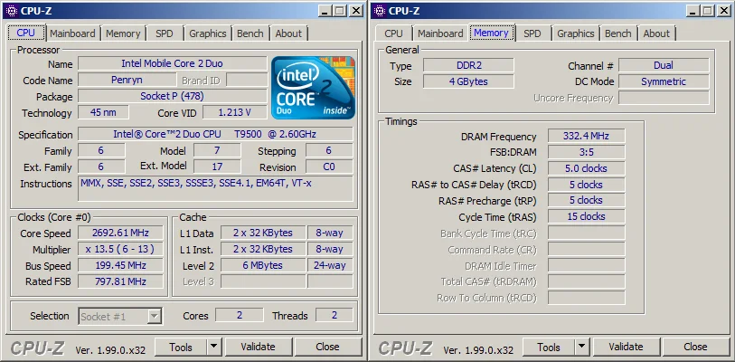Click the memory Type value 'DDR2'
The image size is (735, 362).
coord(468,65)
